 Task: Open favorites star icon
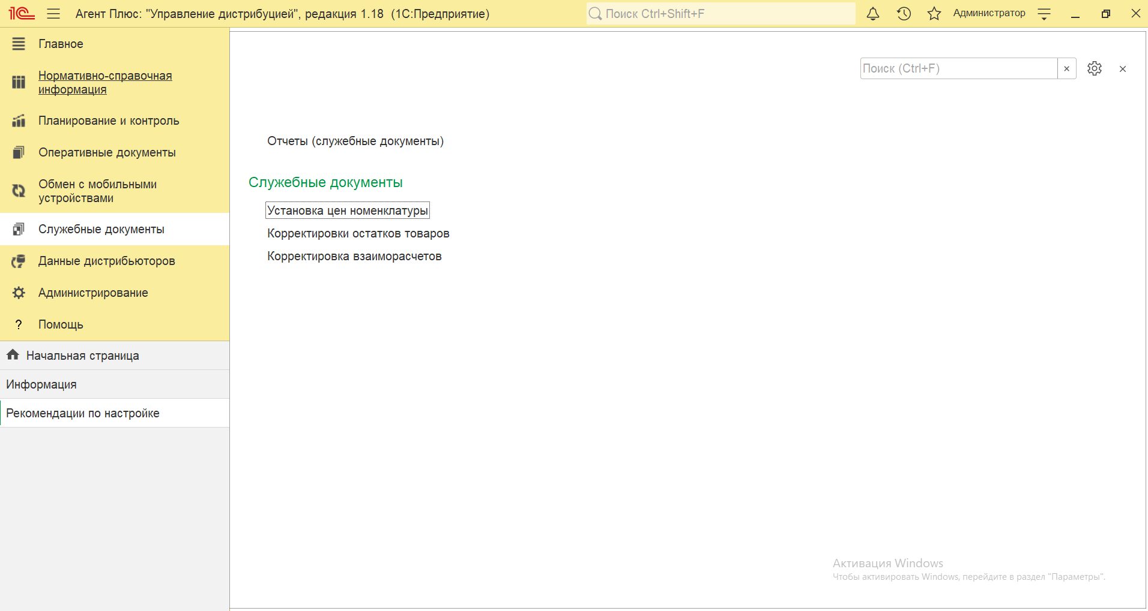point(934,14)
